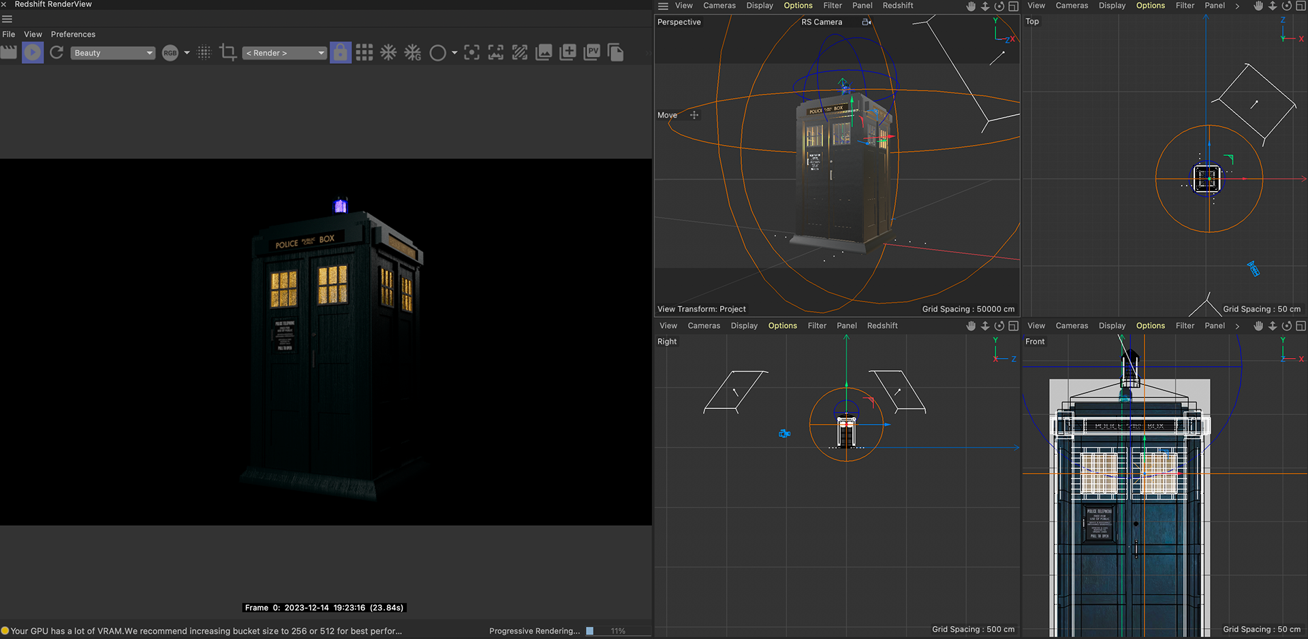Click the Move tool HUD label

coord(667,115)
